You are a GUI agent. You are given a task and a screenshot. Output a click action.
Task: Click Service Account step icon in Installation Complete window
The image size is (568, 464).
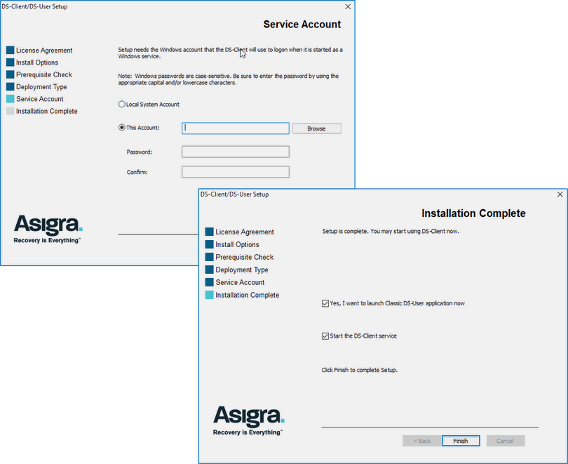pos(210,282)
